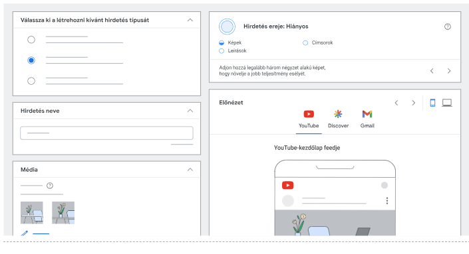469x254 pixels.
Task: Click the round channel avatar in the phone preview
Action: 288,201
